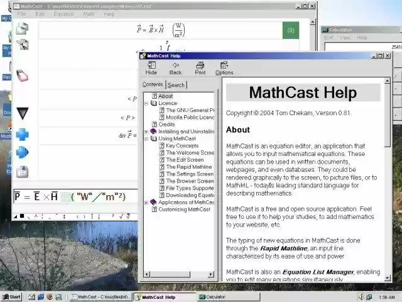
Task: Open the Help menu in Calculator window
Action: click(362, 38)
